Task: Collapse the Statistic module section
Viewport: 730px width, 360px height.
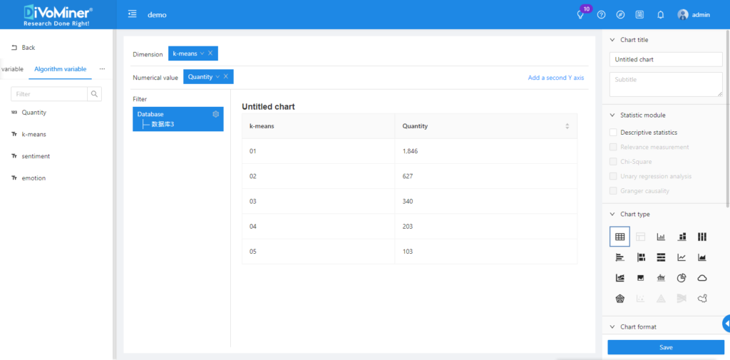Action: coord(612,115)
